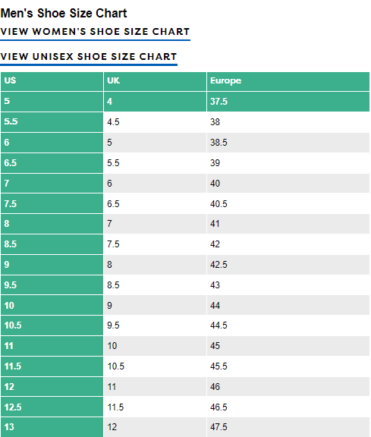Click the US size 5 row cell
The width and height of the screenshot is (371, 437).
(52, 102)
